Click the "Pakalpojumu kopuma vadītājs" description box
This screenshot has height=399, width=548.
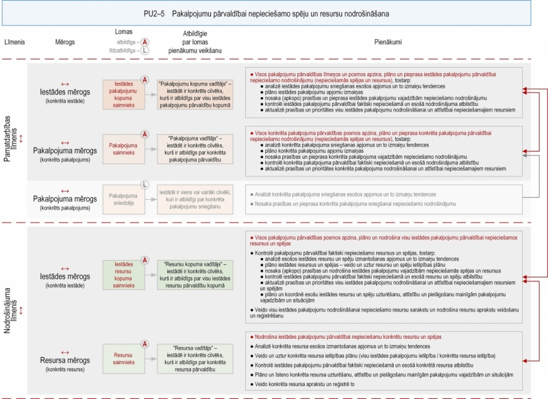click(x=195, y=94)
